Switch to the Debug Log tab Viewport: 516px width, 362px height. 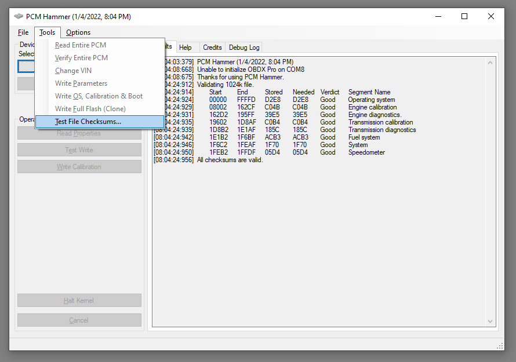pos(244,47)
